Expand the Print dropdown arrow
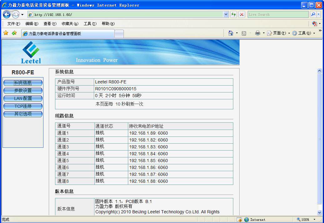324x223 pixels. point(264,33)
